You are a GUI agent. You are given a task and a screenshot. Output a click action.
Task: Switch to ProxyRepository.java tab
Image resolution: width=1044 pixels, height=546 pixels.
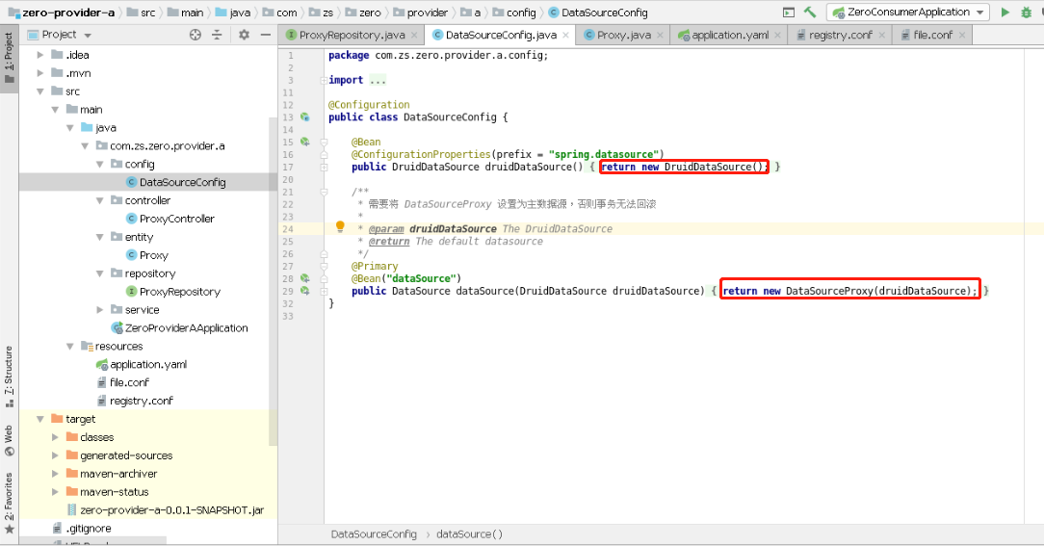[351, 35]
